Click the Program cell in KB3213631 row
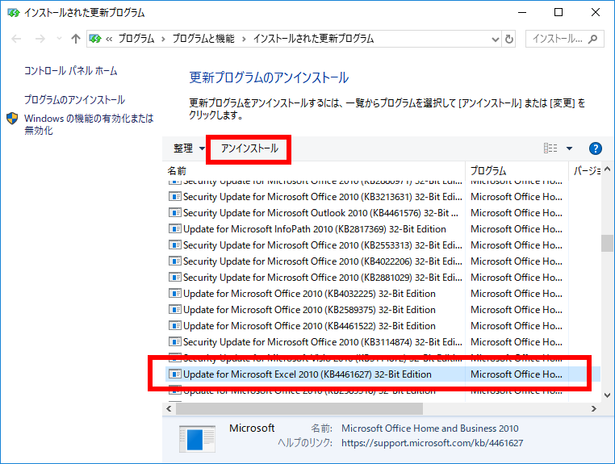The image size is (615, 464). pos(517,197)
